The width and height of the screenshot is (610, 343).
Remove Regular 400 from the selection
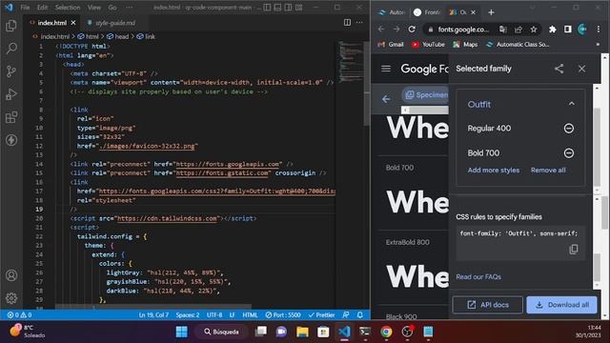tap(569, 129)
